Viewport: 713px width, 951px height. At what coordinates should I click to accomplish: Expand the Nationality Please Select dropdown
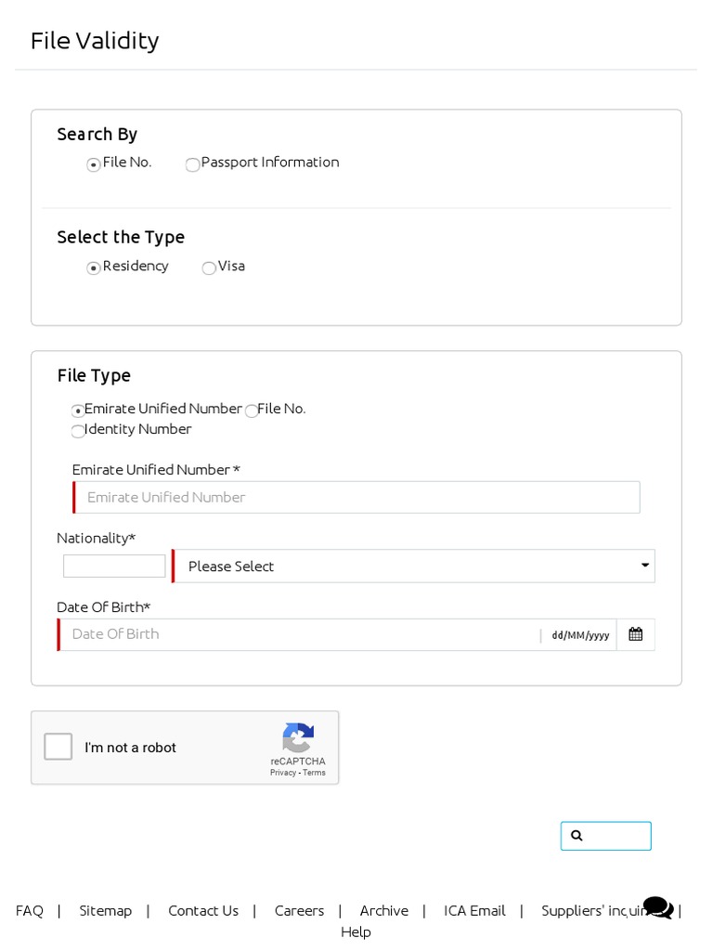(413, 567)
